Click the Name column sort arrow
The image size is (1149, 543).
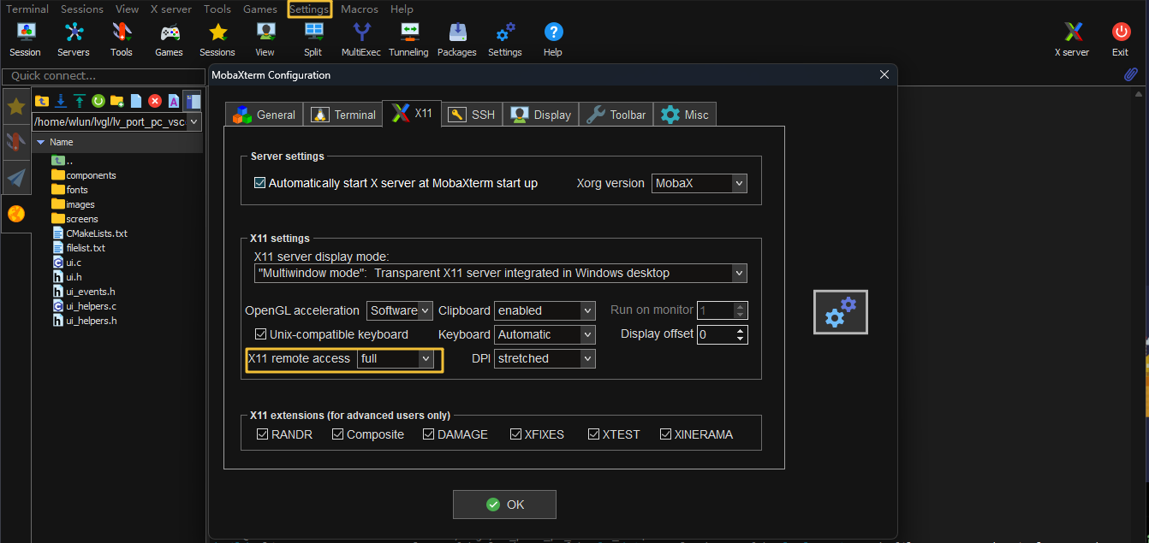pos(40,142)
